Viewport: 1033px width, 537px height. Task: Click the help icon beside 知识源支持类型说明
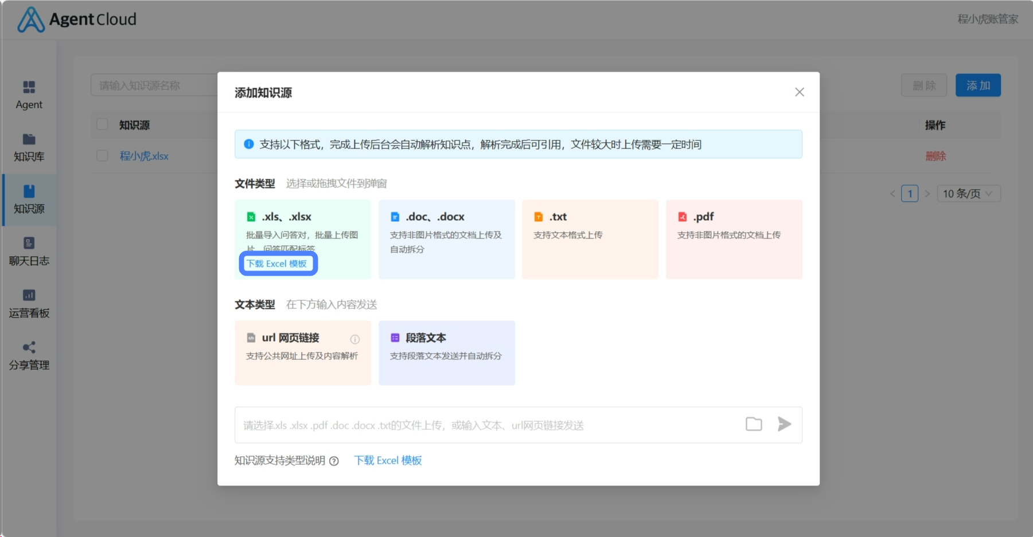tap(334, 461)
